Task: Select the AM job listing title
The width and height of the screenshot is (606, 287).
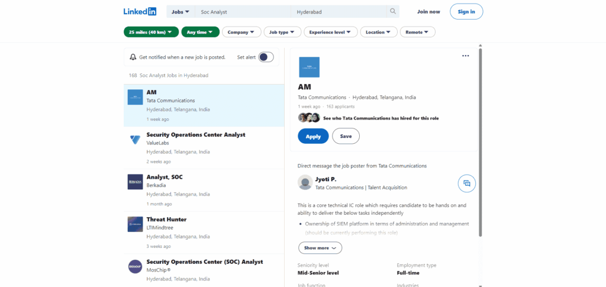Action: (x=151, y=92)
